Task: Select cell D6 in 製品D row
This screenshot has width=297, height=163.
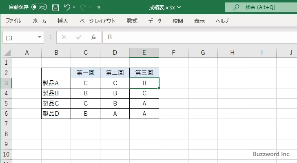Action: 115,114
